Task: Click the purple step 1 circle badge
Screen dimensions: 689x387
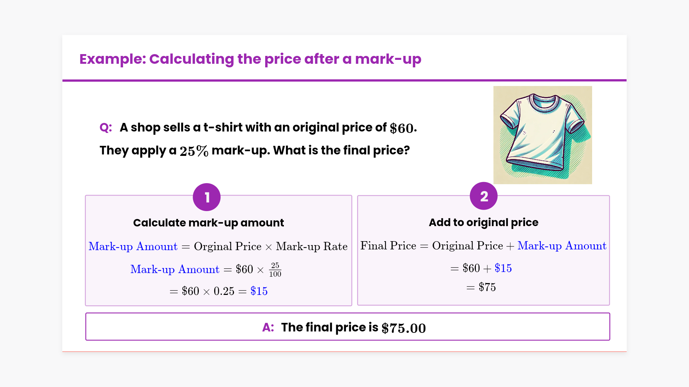Action: (207, 197)
